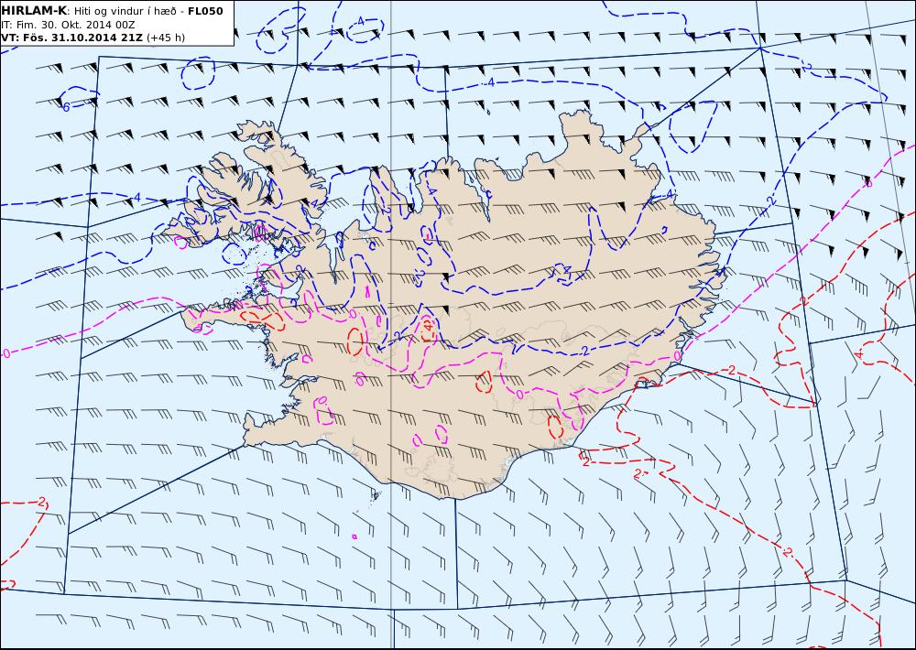Click the 'VT: Fös. 31.10.2014 21Z' valid time
Screen dimensions: 916x650
(71, 38)
